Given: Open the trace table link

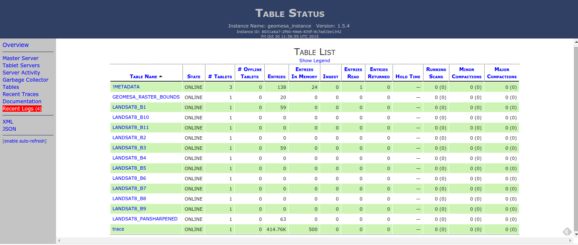Looking at the screenshot, I should [x=118, y=229].
